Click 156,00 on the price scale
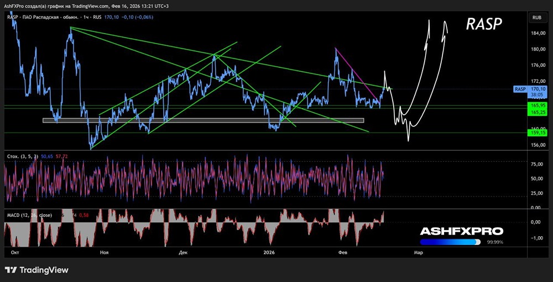The width and height of the screenshot is (553, 282). tap(538, 145)
